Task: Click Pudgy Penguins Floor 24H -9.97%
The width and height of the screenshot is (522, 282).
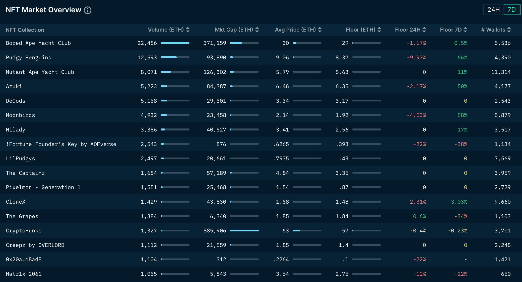Action: [x=416, y=58]
